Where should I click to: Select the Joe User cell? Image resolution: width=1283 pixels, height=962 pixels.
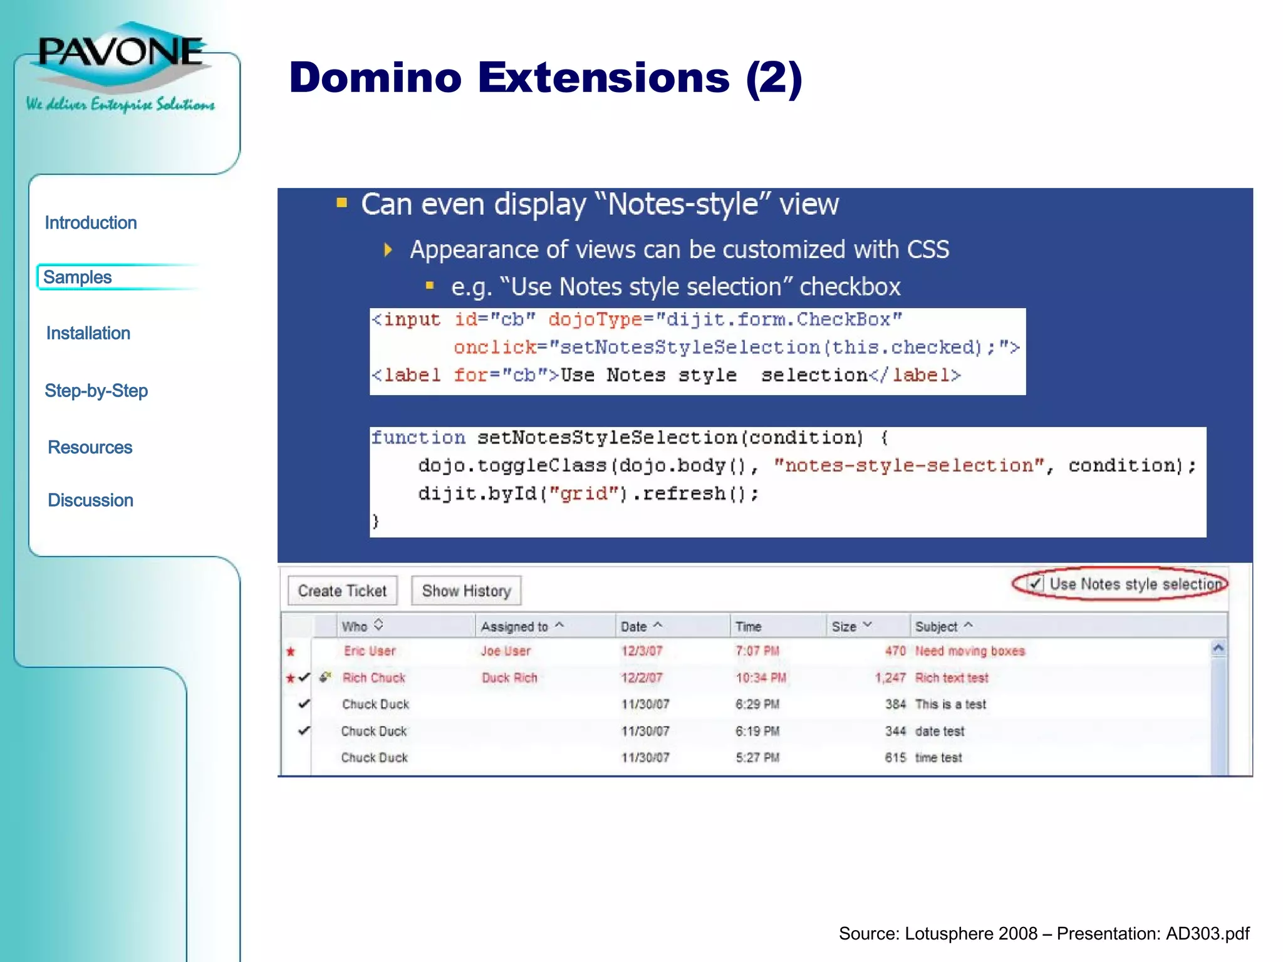click(x=506, y=651)
